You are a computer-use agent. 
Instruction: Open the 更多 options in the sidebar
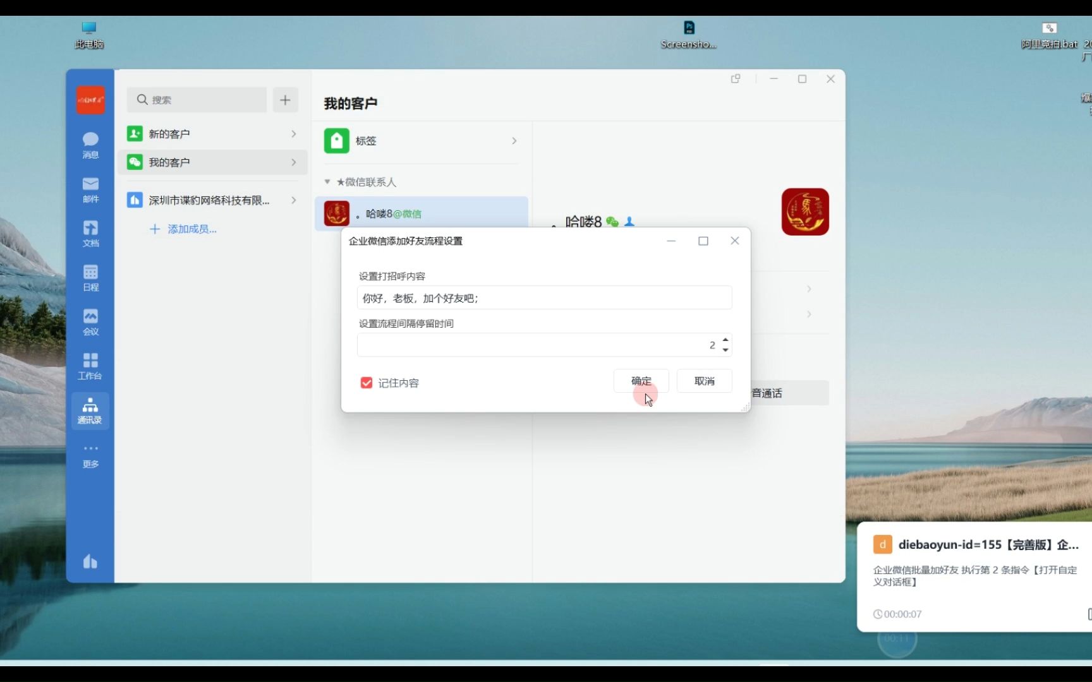pyautogui.click(x=90, y=456)
